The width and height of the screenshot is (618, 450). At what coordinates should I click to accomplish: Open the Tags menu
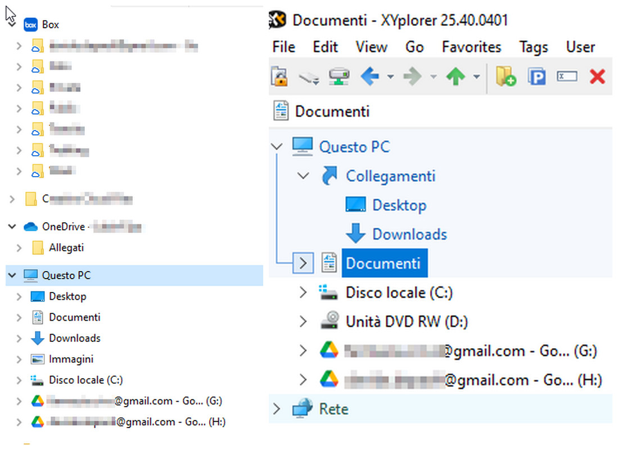(x=534, y=47)
